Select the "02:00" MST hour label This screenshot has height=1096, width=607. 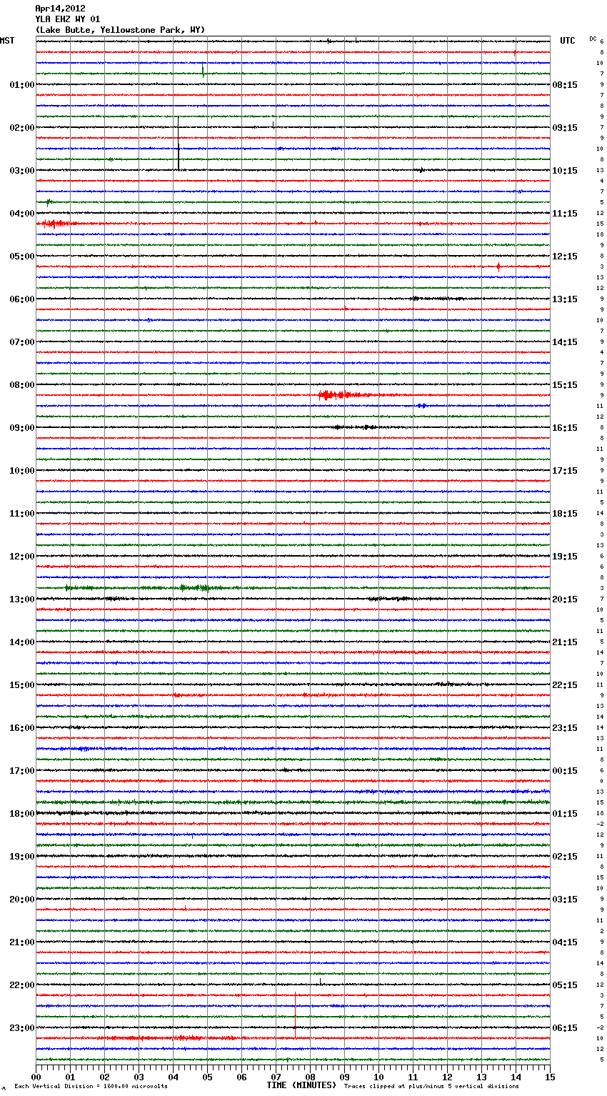click(22, 128)
